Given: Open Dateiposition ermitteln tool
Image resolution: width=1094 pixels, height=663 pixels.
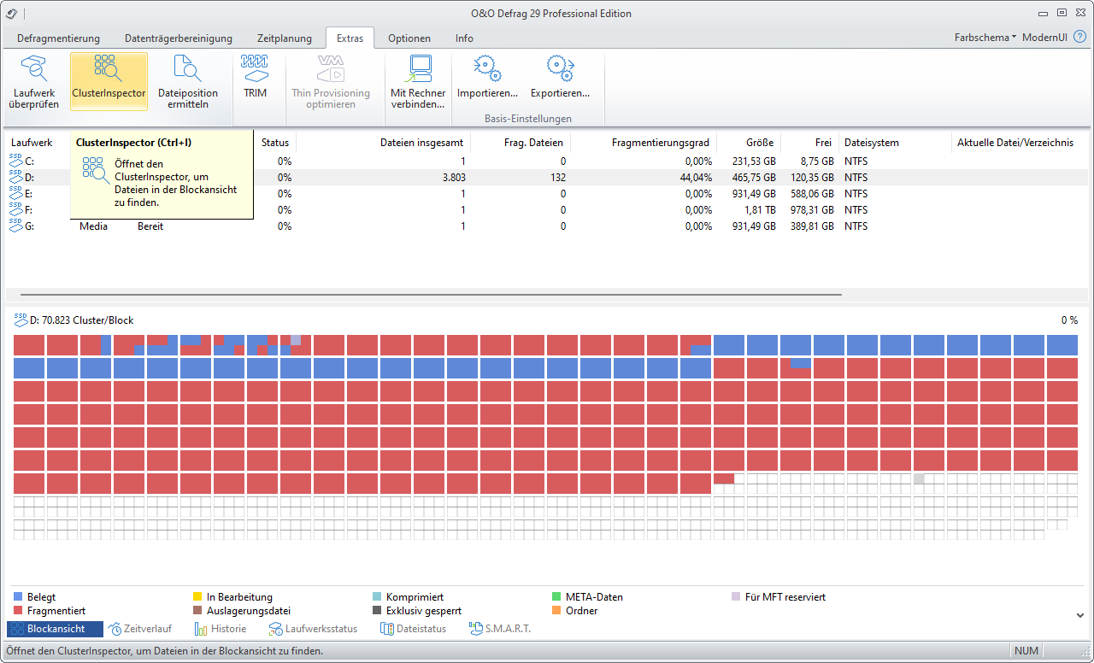Looking at the screenshot, I should click(x=187, y=82).
